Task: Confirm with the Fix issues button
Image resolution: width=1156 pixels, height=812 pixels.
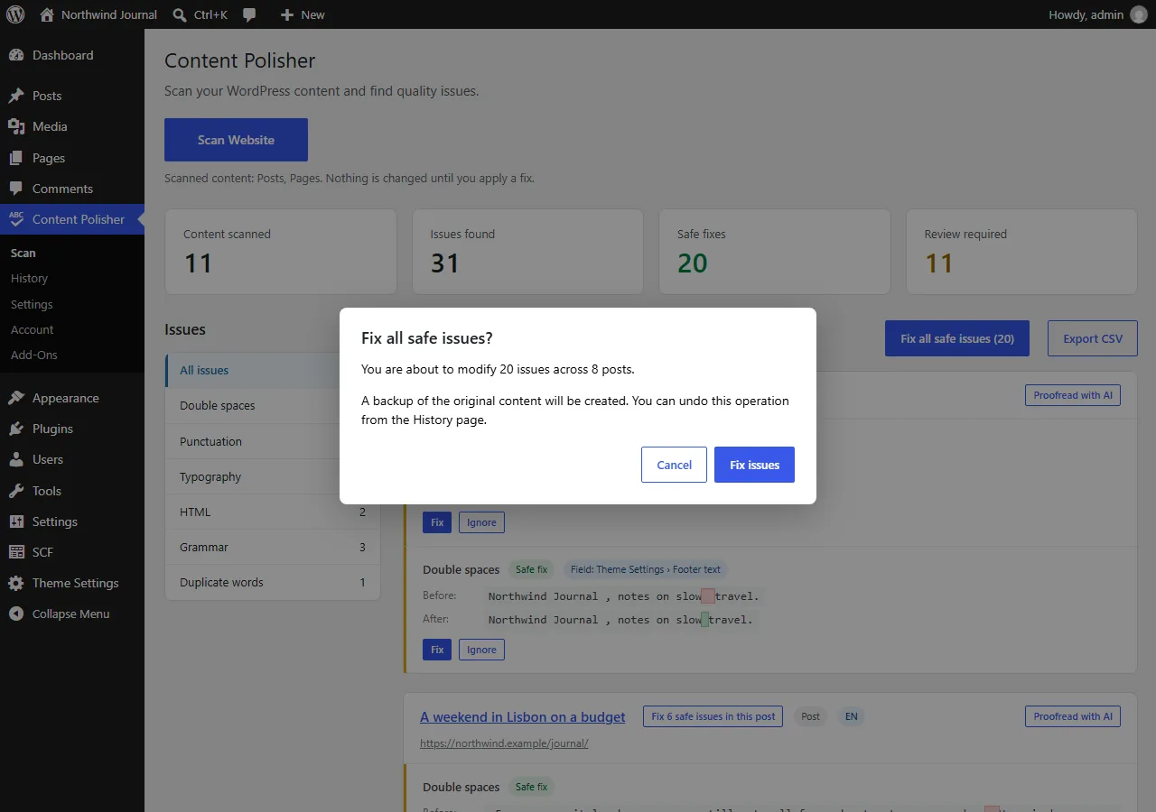Action: coord(754,465)
